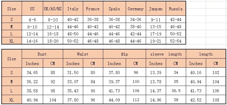Click the length CM value 102
227x105 pixels.
(x=216, y=72)
